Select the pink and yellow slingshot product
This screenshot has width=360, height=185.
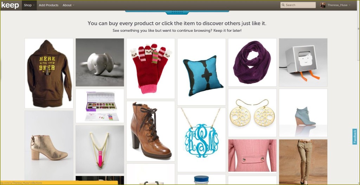(100, 149)
